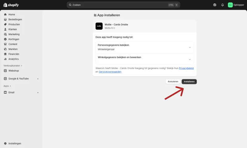The width and height of the screenshot is (247, 148).
Task: Expand the Verkoopkanalen section
Action: [x=13, y=66]
